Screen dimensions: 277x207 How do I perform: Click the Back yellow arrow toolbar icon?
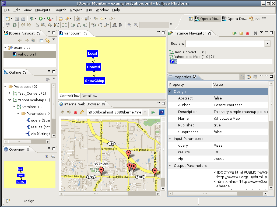click(x=102, y=19)
